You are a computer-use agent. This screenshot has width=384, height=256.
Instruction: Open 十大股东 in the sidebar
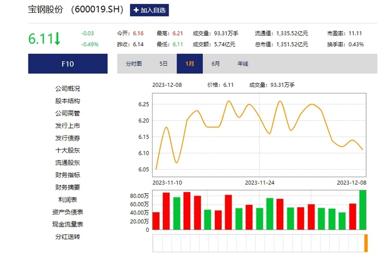[x=68, y=150]
